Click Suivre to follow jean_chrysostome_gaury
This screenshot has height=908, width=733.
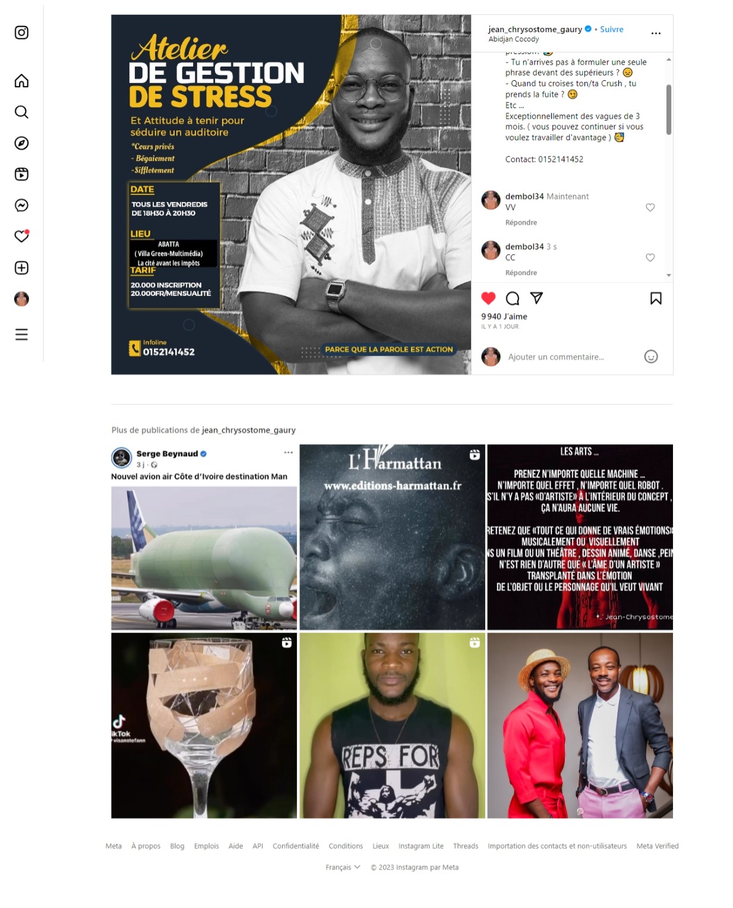(611, 29)
